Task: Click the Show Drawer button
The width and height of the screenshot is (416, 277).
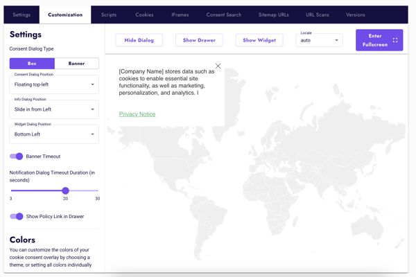Action: (199, 40)
